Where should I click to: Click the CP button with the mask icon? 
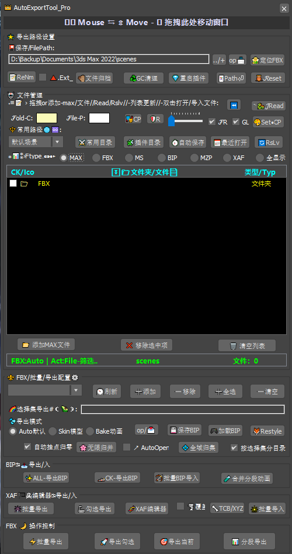pos(133,119)
